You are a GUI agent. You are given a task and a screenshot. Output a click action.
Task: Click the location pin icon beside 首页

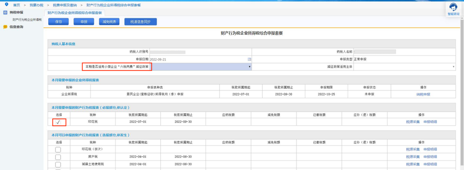point(7,5)
